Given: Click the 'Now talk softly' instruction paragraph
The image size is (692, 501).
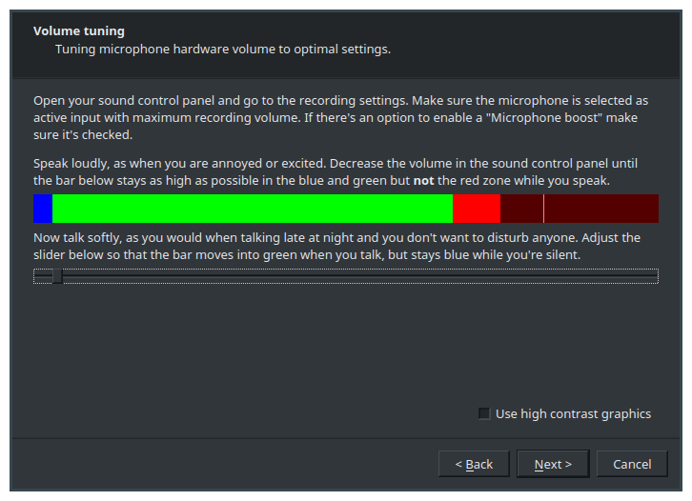Looking at the screenshot, I should click(336, 246).
